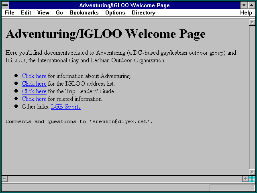
Task: Follow Click here link for IGLOO address list
Action: click(x=34, y=84)
